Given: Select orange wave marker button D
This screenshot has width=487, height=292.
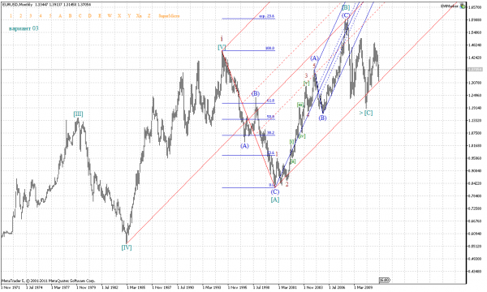Looking at the screenshot, I should [x=90, y=16].
